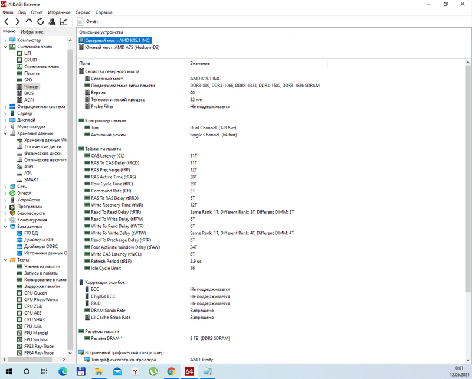
Task: Expand the DirectX tree node
Action: (x=5, y=193)
